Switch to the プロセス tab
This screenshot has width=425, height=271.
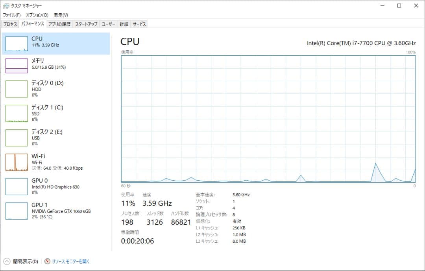pyautogui.click(x=10, y=24)
